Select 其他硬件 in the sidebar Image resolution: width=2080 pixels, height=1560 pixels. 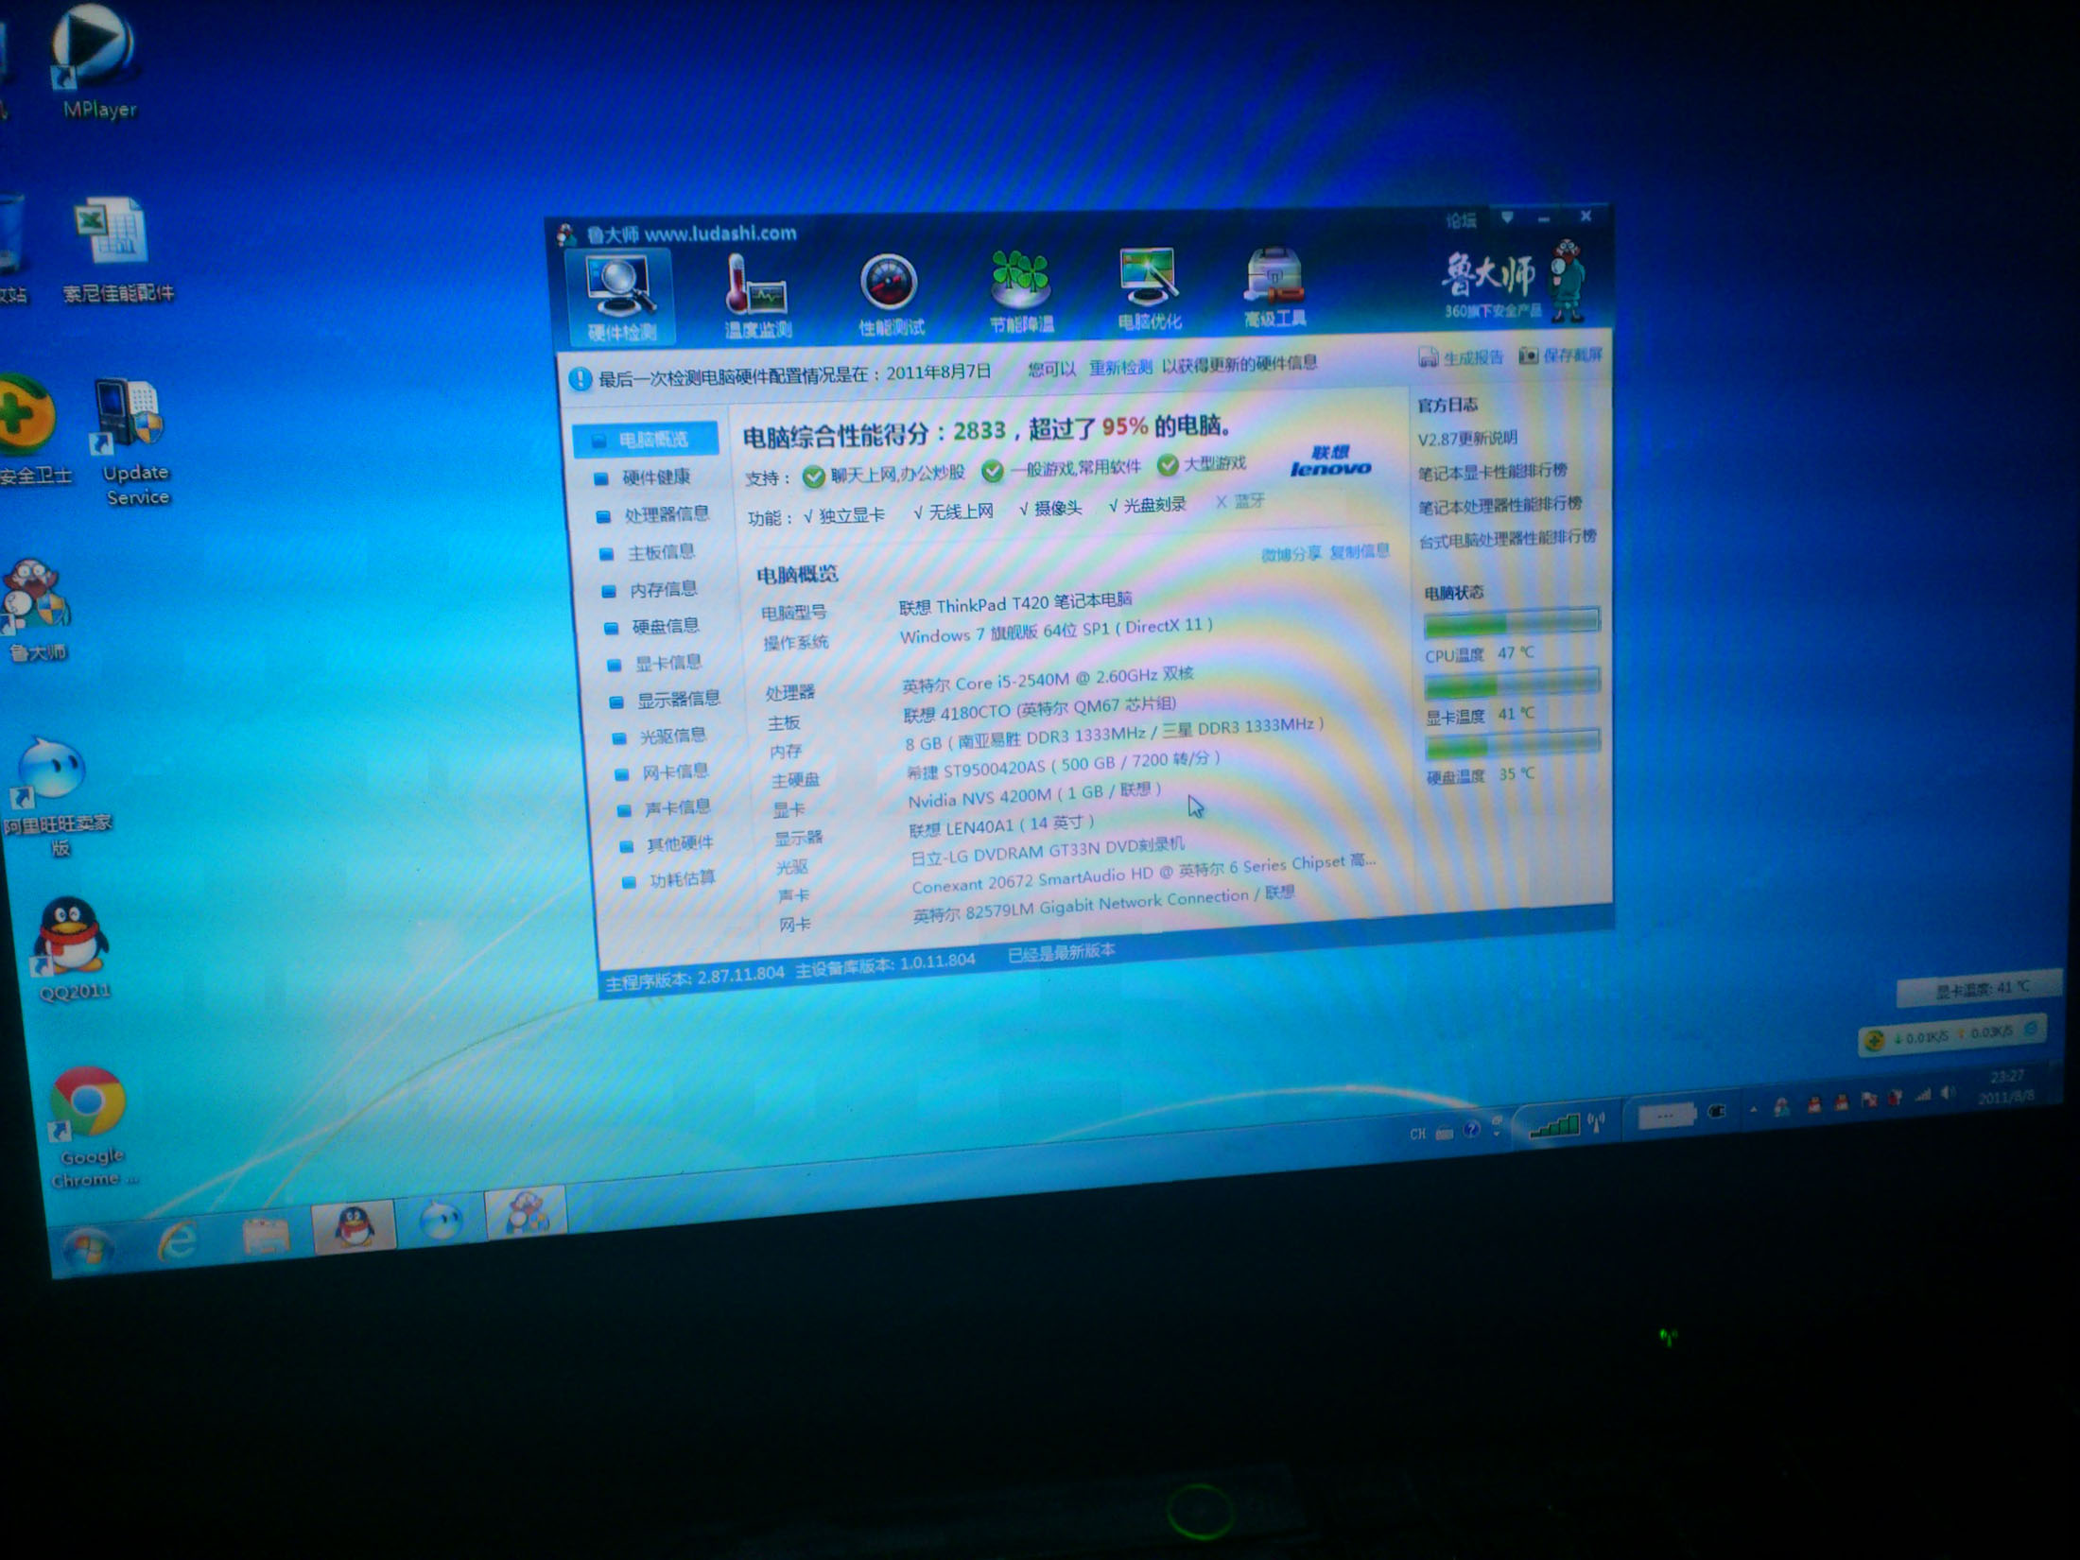point(667,844)
